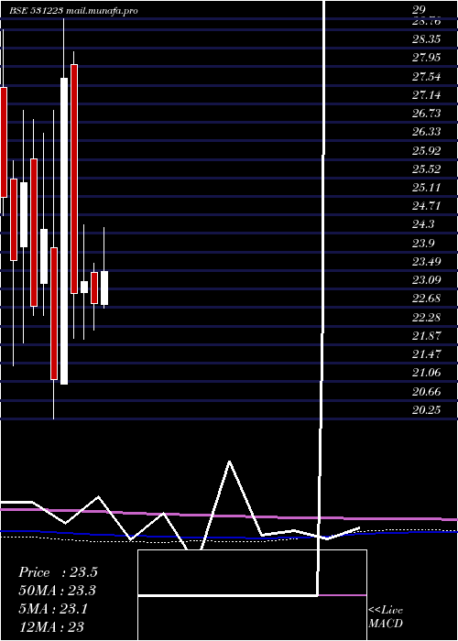Select the 23.9 price axis label
458x641 pixels.
pos(423,244)
